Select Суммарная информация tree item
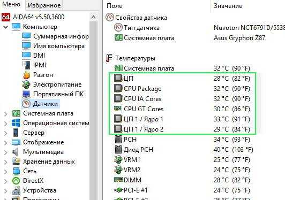The width and height of the screenshot is (285, 200). 61,36
